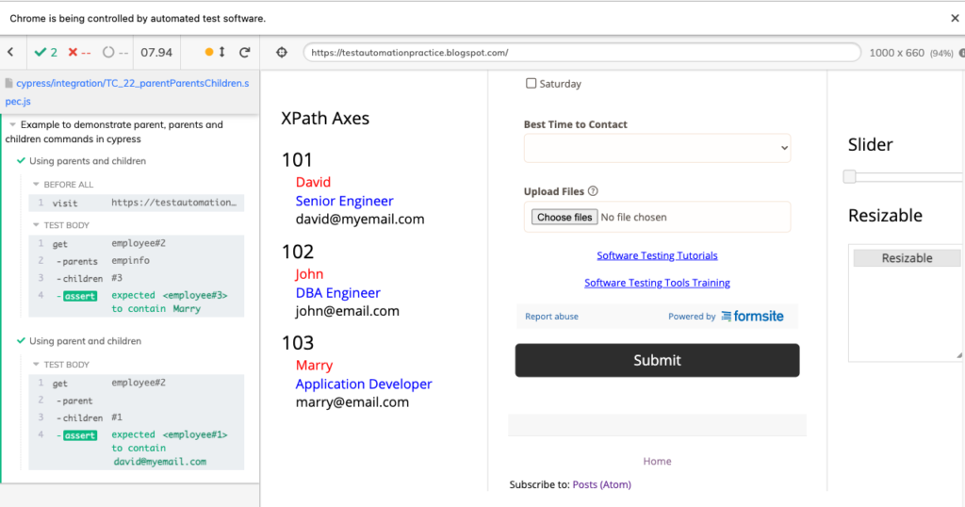965x507 pixels.
Task: Click the URL field showing testautomationpractice.blogspot.com
Action: [581, 52]
